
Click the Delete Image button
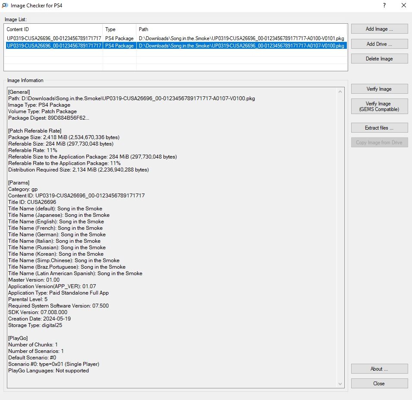[379, 59]
